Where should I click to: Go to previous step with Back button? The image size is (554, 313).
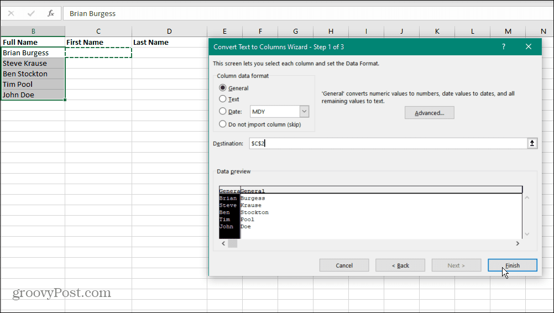pyautogui.click(x=400, y=265)
